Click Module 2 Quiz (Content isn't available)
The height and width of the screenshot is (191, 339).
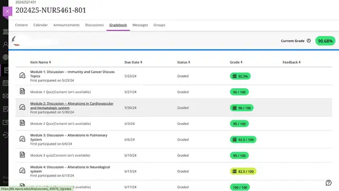60,124
